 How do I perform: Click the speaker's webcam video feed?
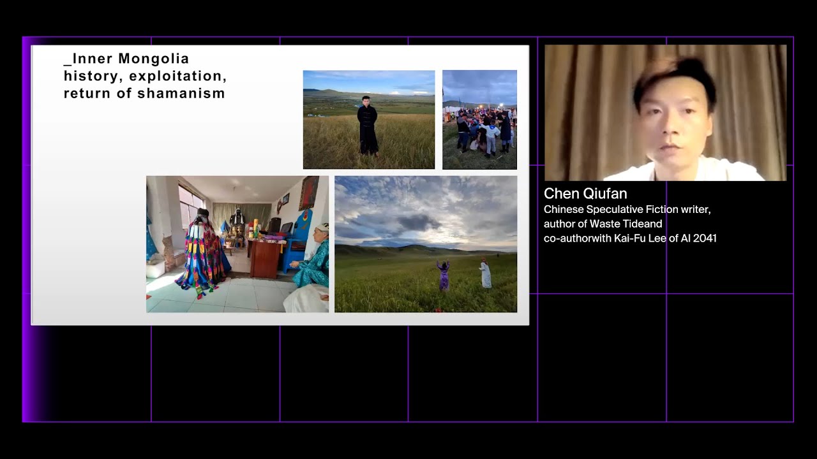pos(665,113)
